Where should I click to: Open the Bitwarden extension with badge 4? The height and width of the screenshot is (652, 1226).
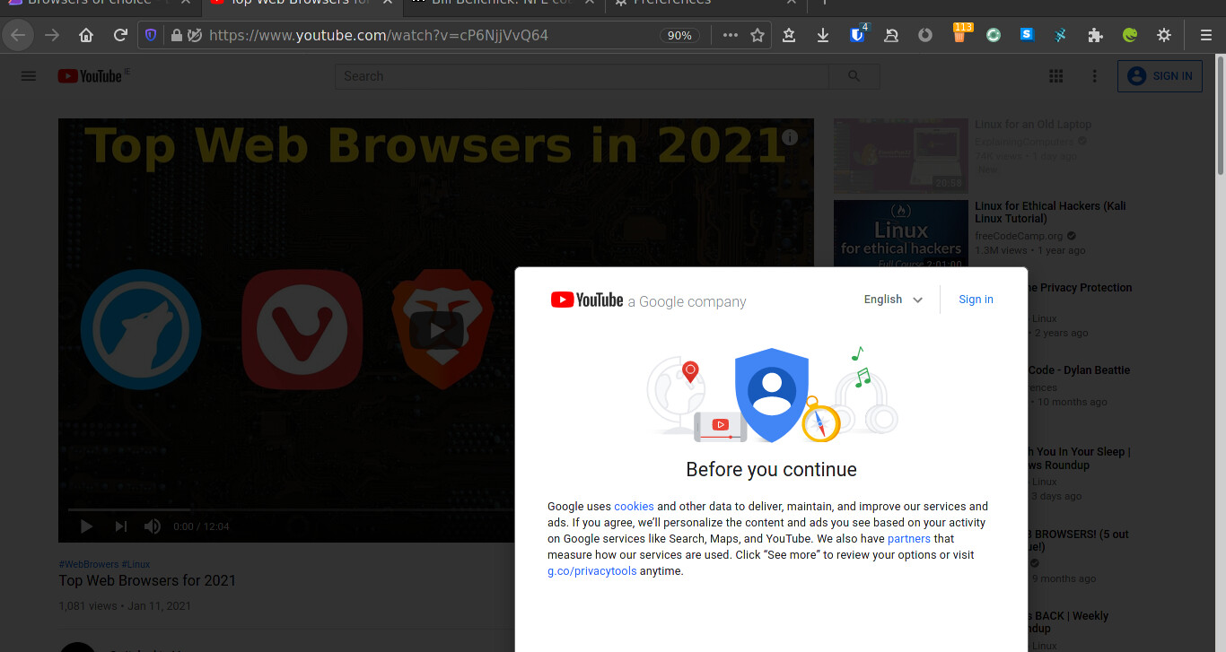858,35
